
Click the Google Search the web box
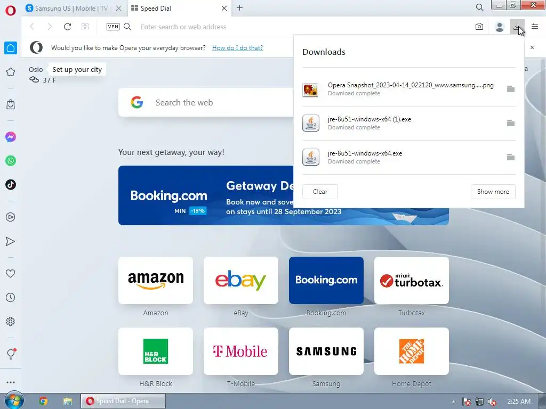click(x=206, y=102)
